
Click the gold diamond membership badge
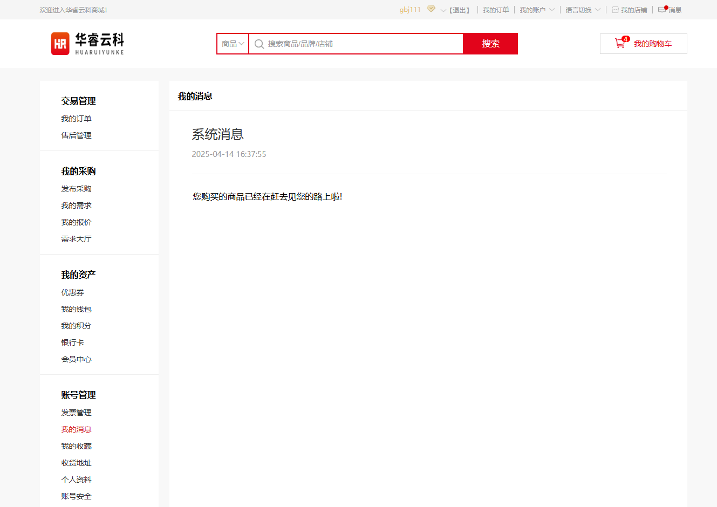[431, 9]
